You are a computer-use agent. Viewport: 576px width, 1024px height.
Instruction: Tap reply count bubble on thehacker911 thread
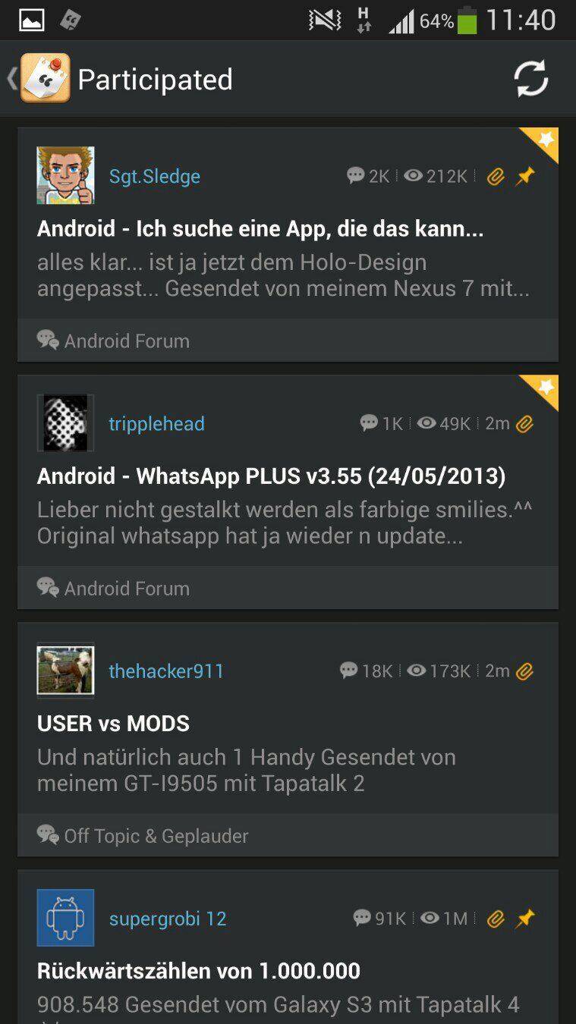click(x=348, y=671)
